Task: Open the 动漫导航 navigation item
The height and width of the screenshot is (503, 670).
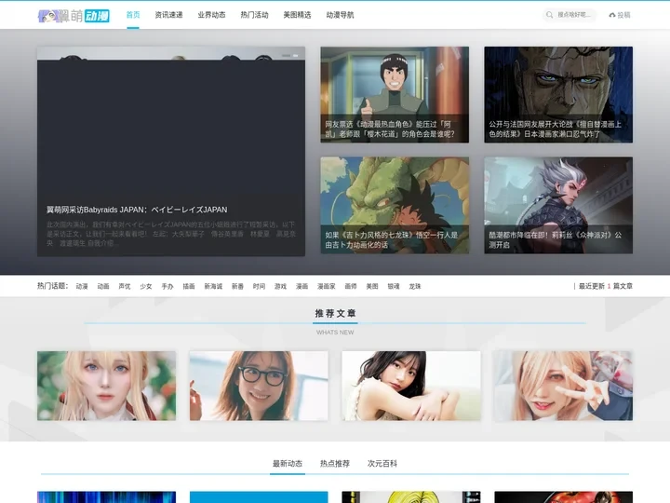Action: (x=340, y=15)
